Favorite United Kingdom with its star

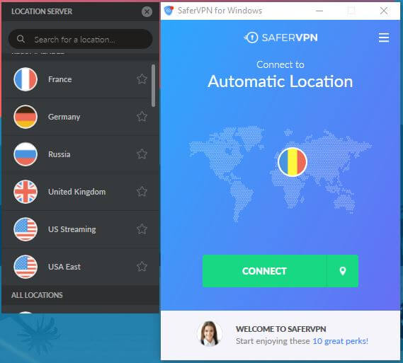[142, 192]
